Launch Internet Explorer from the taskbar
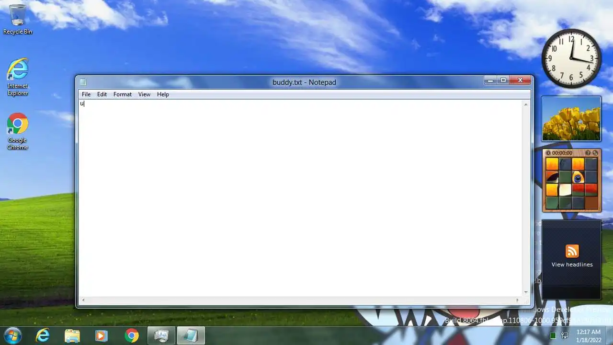This screenshot has width=613, height=345. [x=43, y=336]
